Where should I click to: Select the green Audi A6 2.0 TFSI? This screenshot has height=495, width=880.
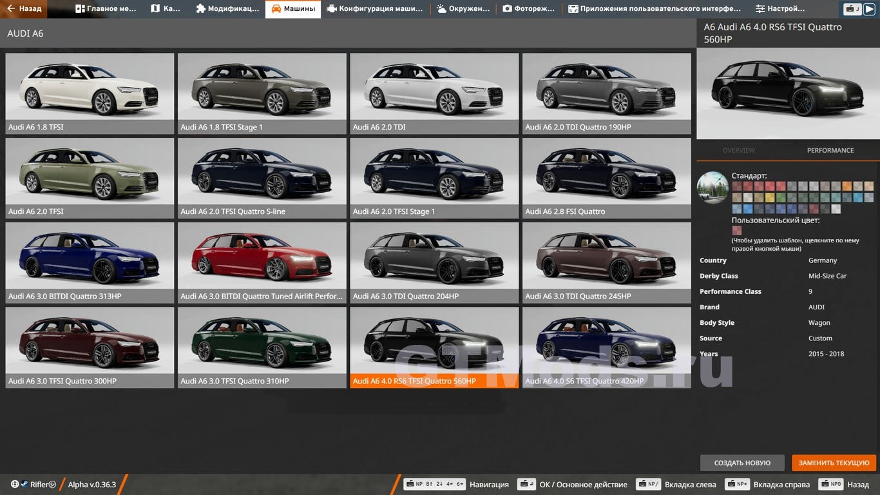(x=90, y=178)
